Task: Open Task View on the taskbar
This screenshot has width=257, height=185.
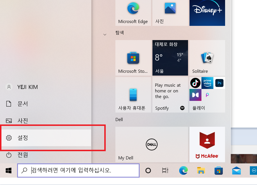Action: click(x=165, y=171)
